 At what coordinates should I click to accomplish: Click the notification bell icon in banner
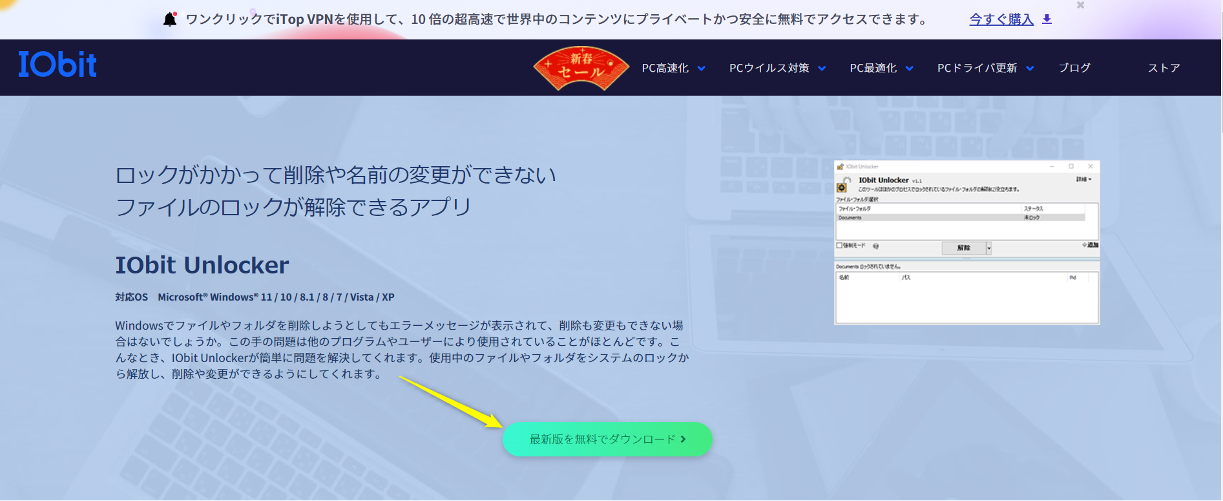170,19
